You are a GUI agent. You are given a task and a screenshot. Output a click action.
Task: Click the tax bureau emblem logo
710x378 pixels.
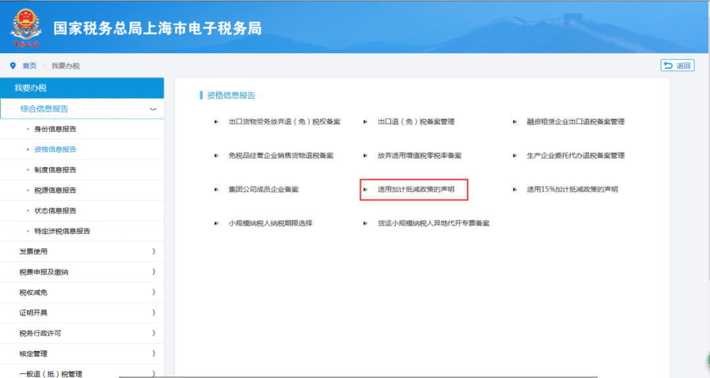tap(26, 28)
